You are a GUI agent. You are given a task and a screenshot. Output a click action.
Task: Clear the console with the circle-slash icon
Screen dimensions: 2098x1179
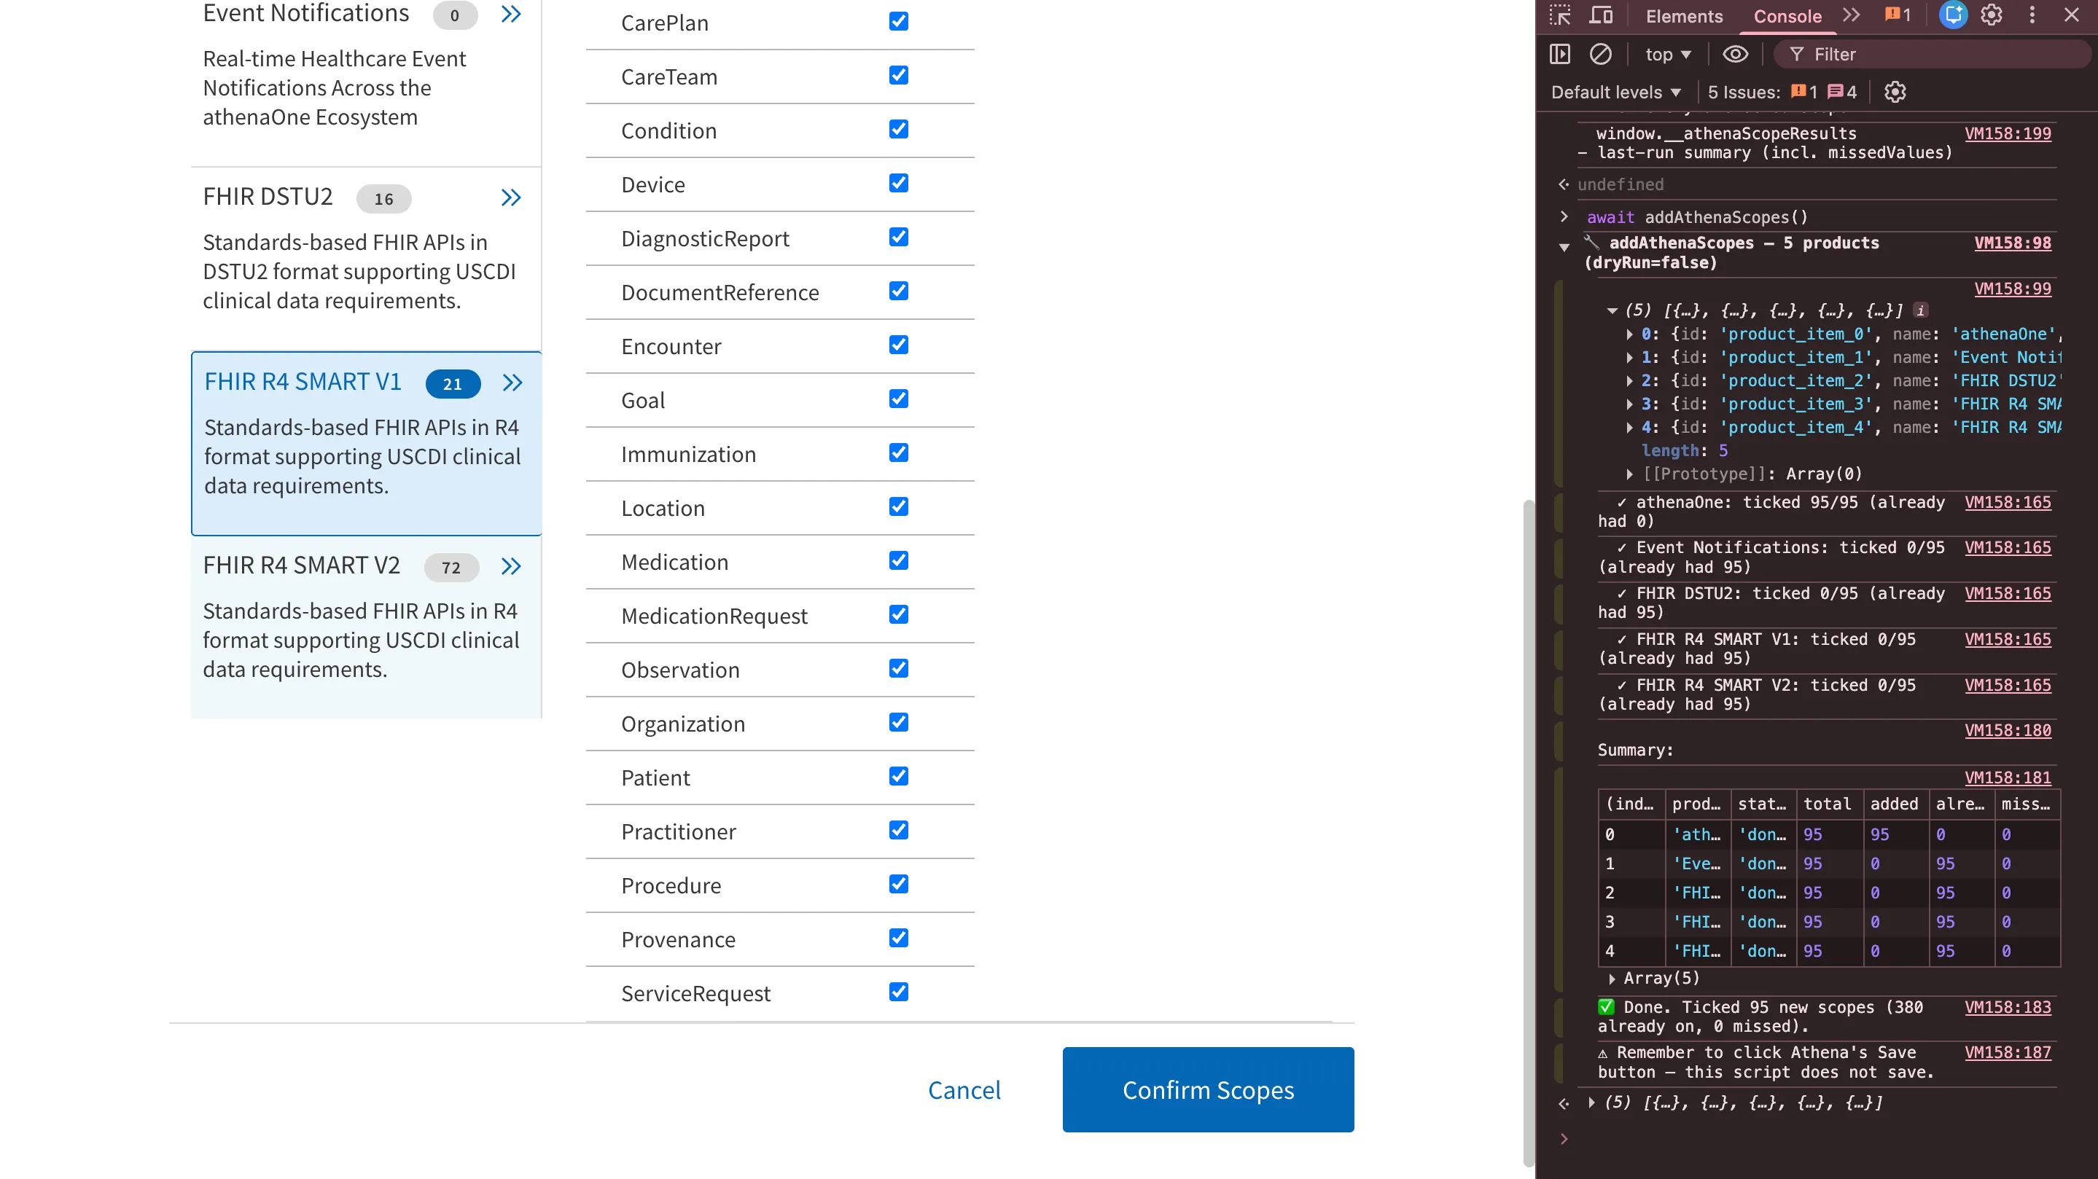(1600, 55)
